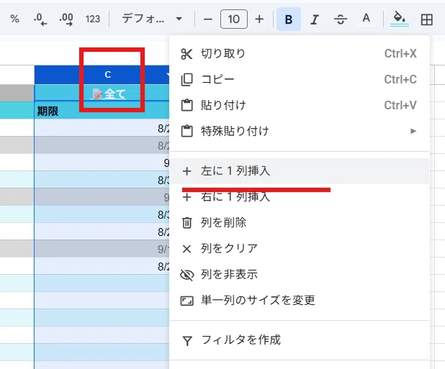This screenshot has height=369, width=445.
Task: Open the 123 number format menu
Action: point(93,19)
